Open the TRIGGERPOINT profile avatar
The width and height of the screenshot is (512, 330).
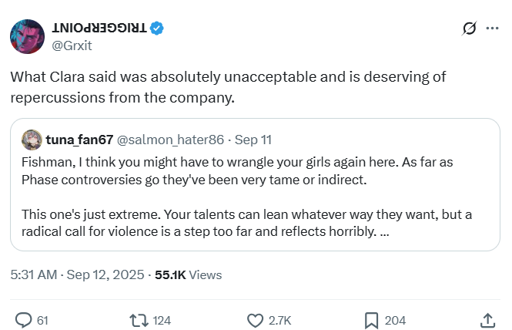tap(27, 37)
